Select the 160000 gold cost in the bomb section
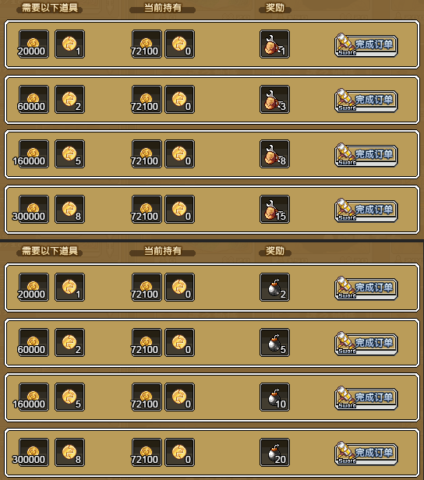 coord(34,397)
